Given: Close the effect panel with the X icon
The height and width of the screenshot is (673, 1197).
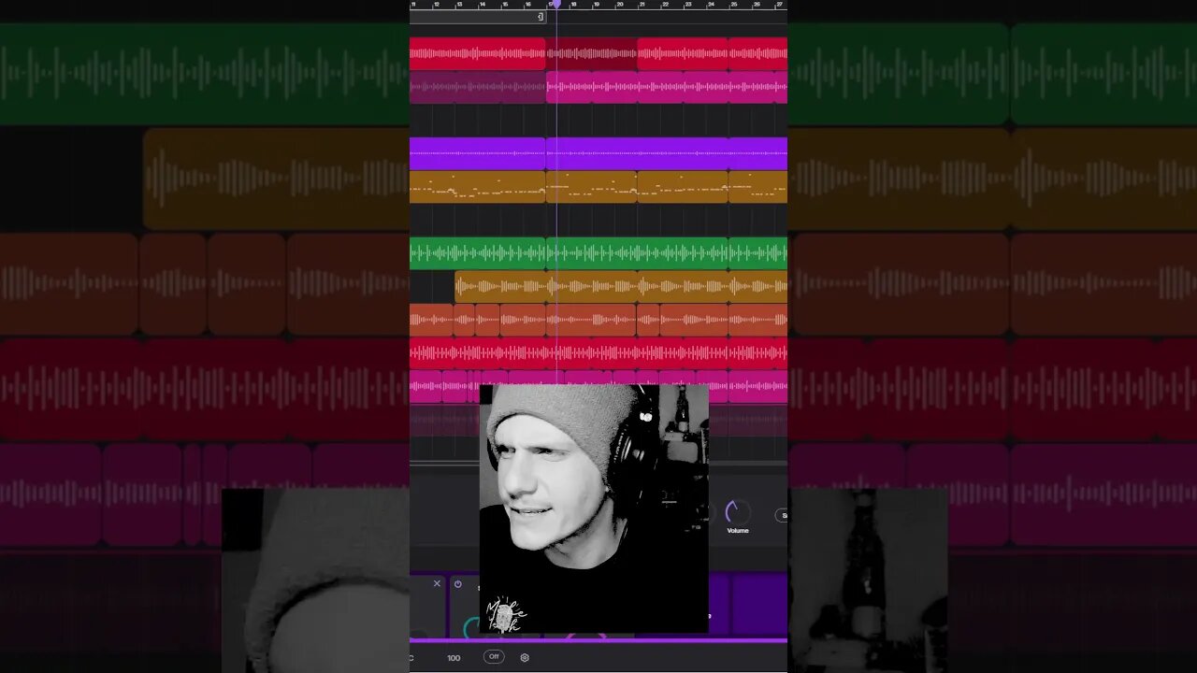Looking at the screenshot, I should 437,583.
